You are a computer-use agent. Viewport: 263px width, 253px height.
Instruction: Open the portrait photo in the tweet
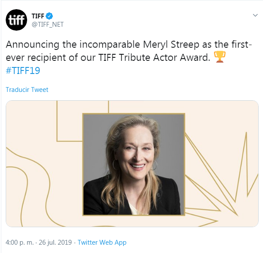133,164
